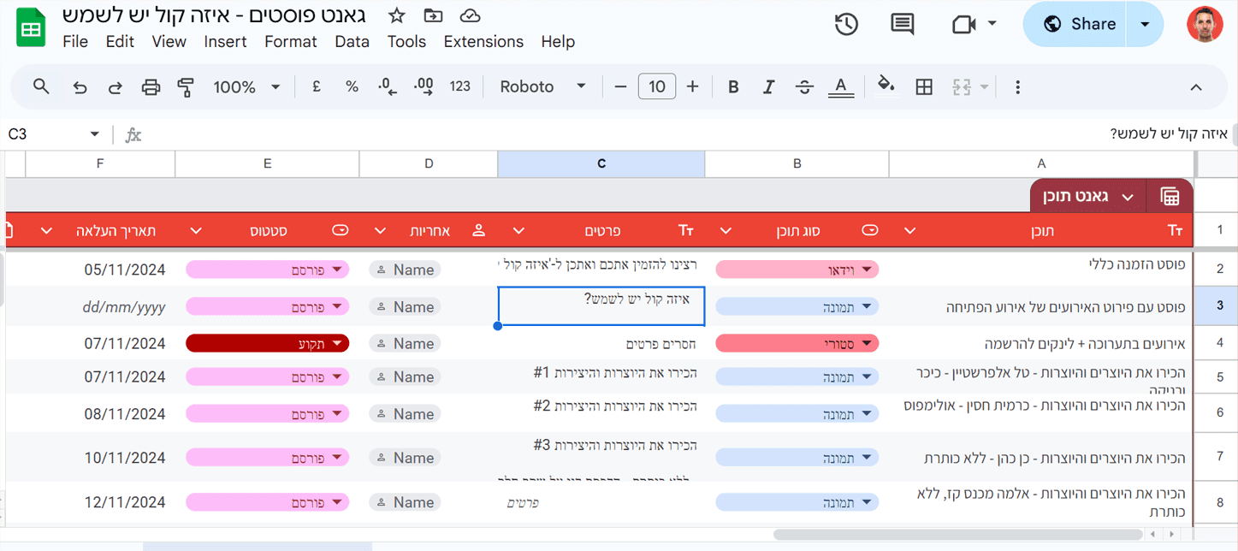1238x551 pixels.
Task: Open the borders tool
Action: pyautogui.click(x=924, y=86)
